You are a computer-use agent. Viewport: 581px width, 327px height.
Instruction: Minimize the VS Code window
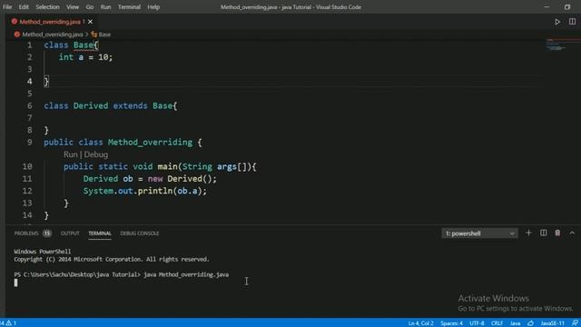pos(547,6)
